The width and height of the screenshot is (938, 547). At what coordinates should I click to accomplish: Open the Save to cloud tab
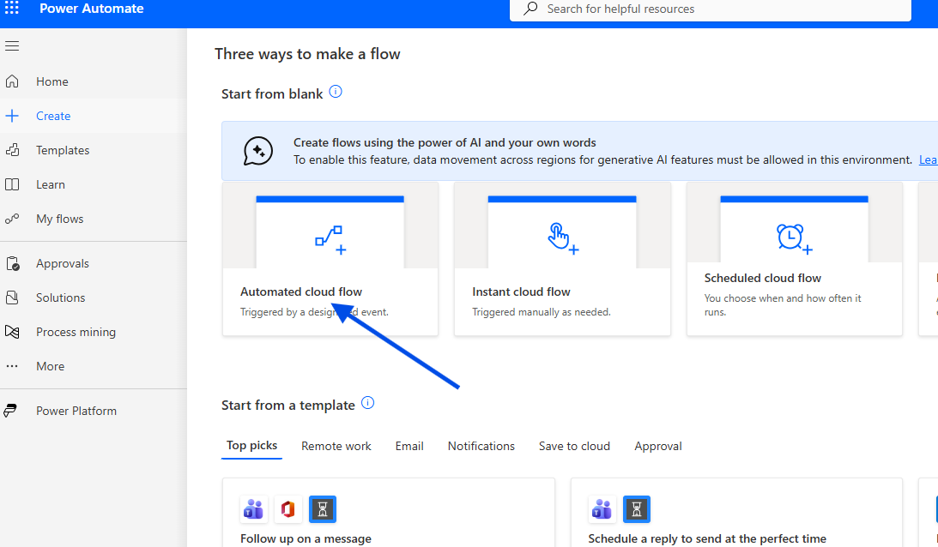[x=574, y=446]
